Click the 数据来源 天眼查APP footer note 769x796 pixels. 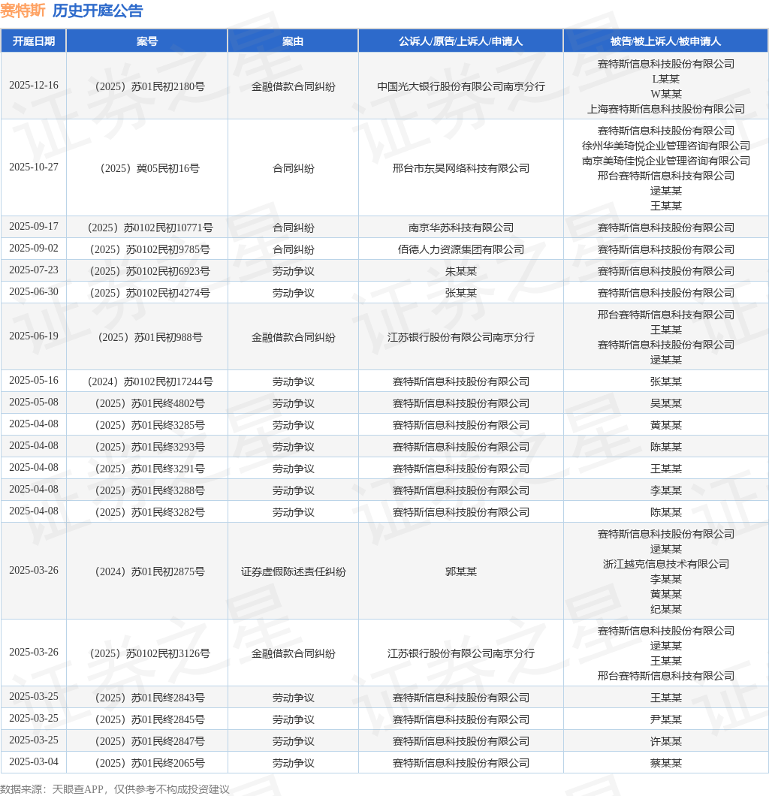(x=115, y=789)
